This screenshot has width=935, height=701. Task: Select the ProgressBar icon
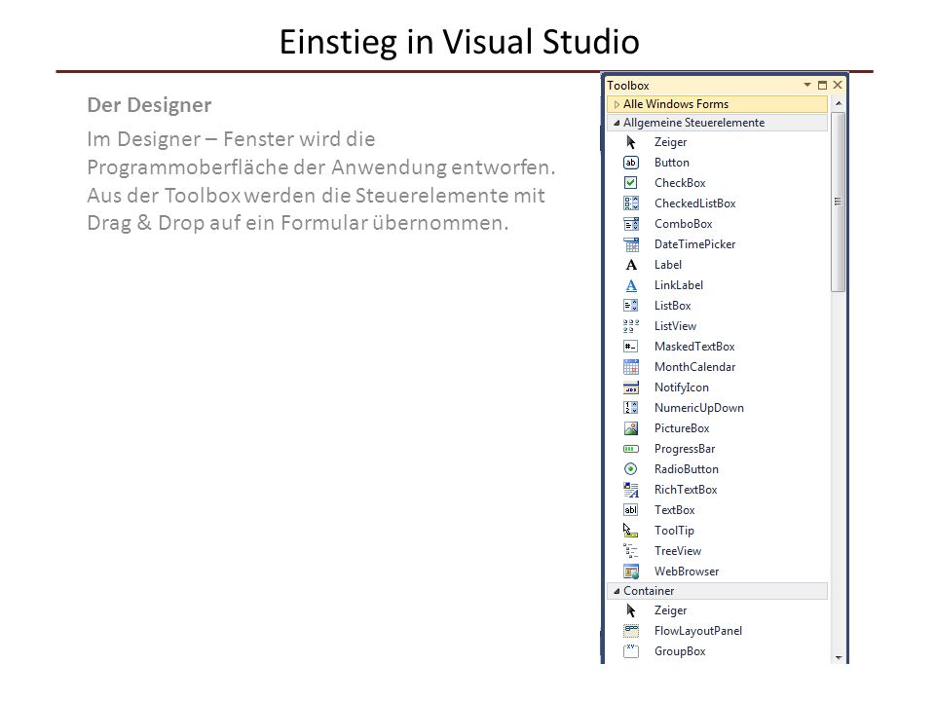pyautogui.click(x=630, y=449)
